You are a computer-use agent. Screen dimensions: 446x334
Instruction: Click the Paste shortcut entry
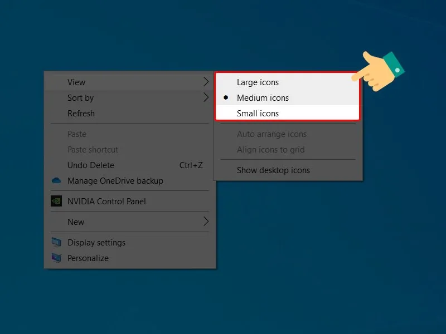point(93,150)
